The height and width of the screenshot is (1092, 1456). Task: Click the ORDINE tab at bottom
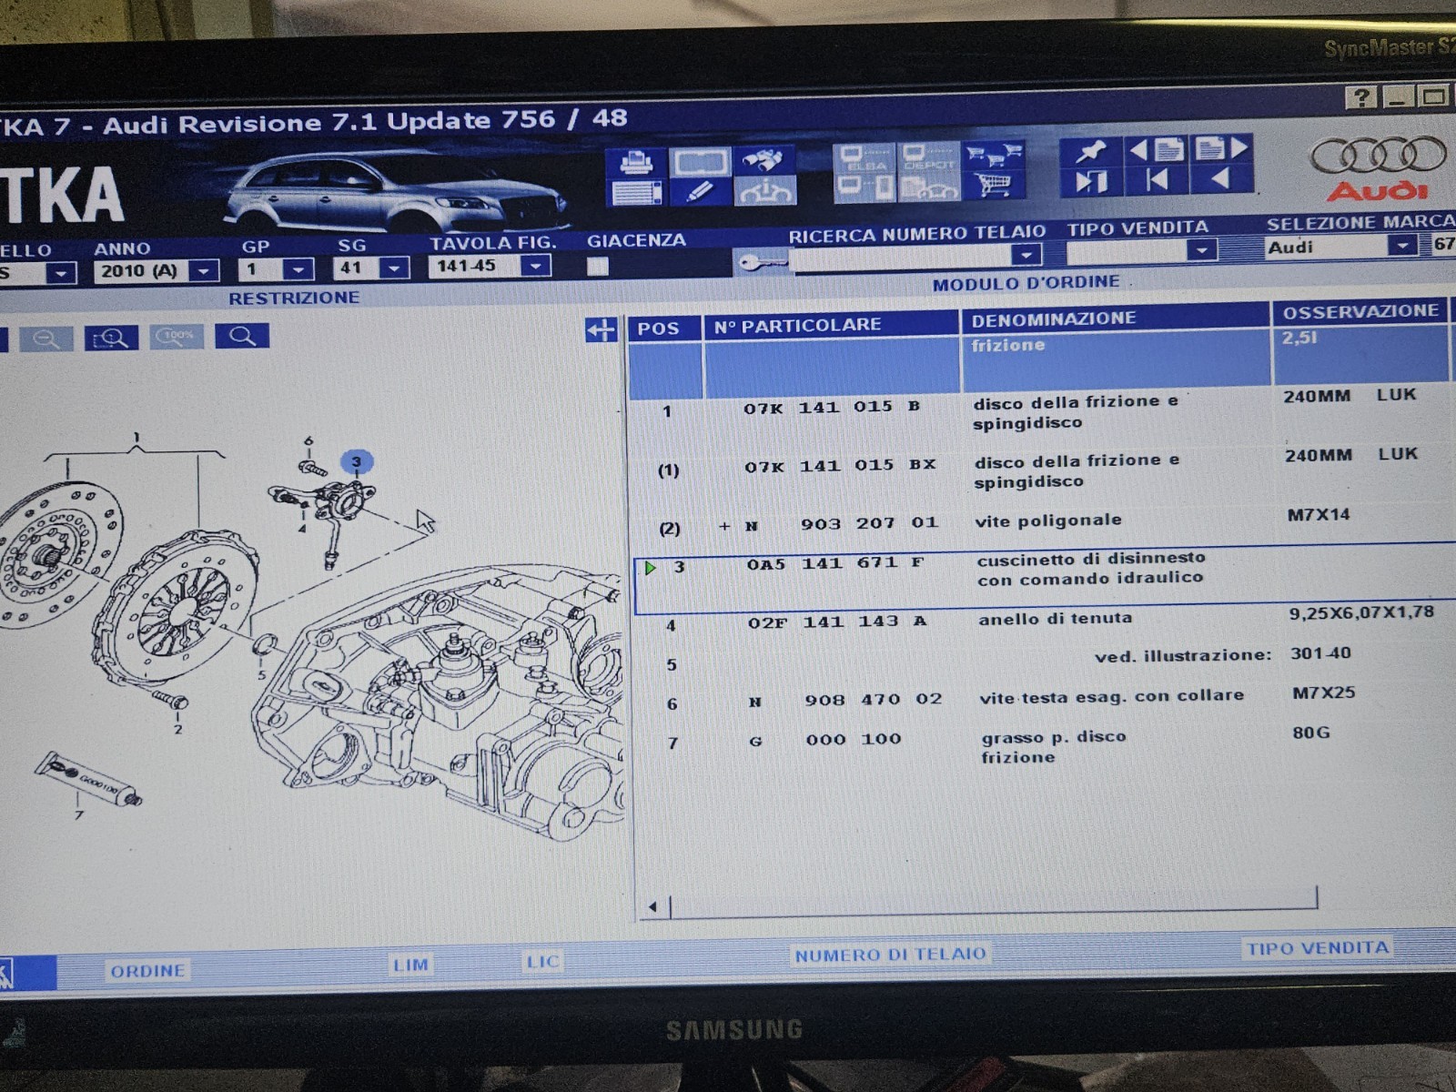click(147, 971)
